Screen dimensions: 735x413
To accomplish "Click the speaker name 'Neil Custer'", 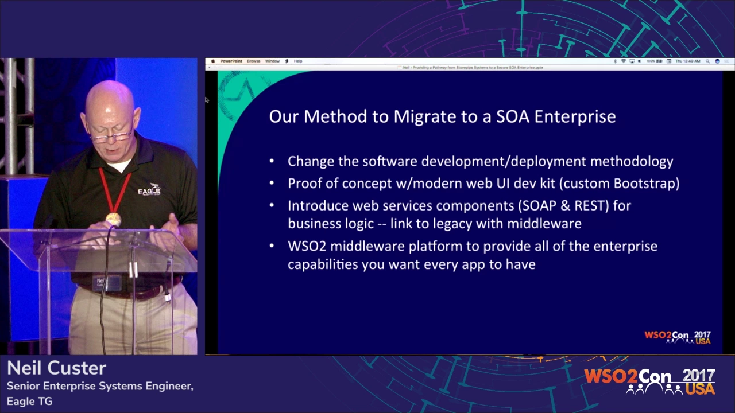I will 56,368.
